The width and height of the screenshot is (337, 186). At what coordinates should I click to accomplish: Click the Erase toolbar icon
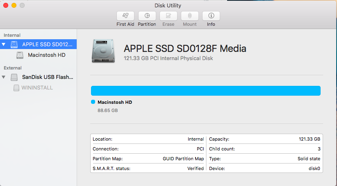point(168,16)
